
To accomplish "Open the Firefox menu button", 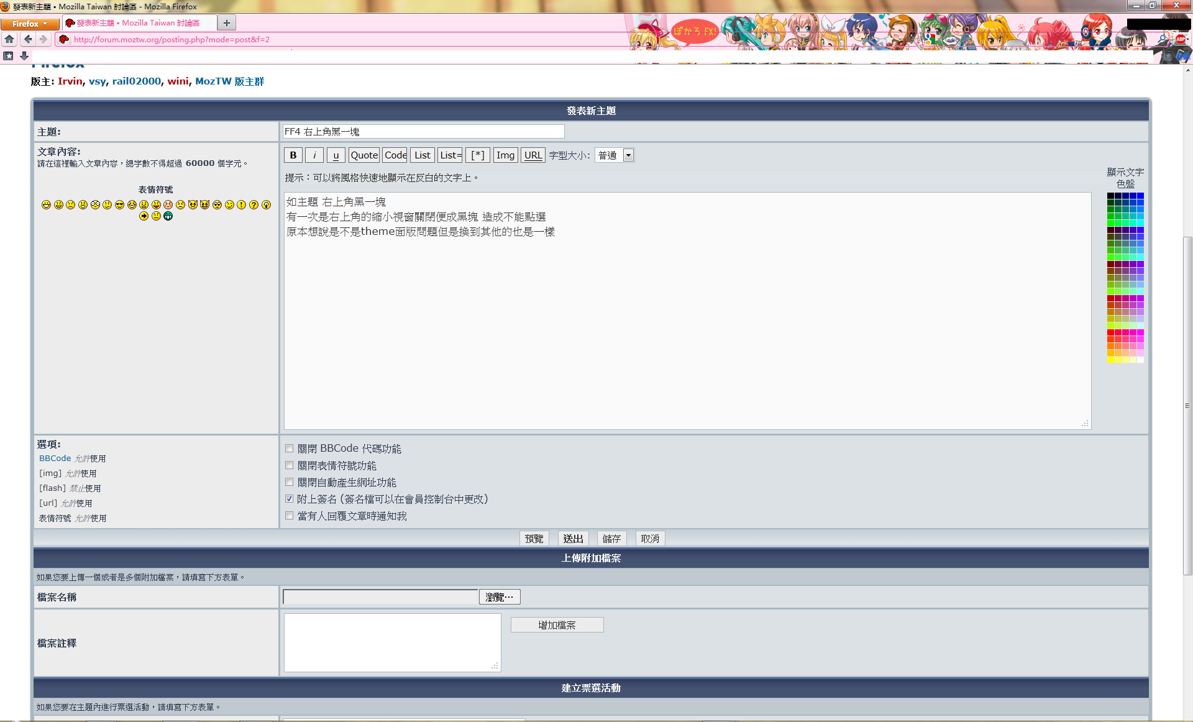I will point(29,24).
